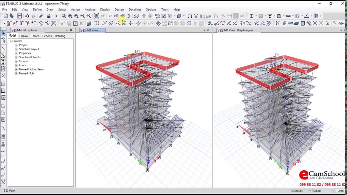The image size is (347, 195).
Task: Click the move points four-arrow icon
Action: click(130, 23)
